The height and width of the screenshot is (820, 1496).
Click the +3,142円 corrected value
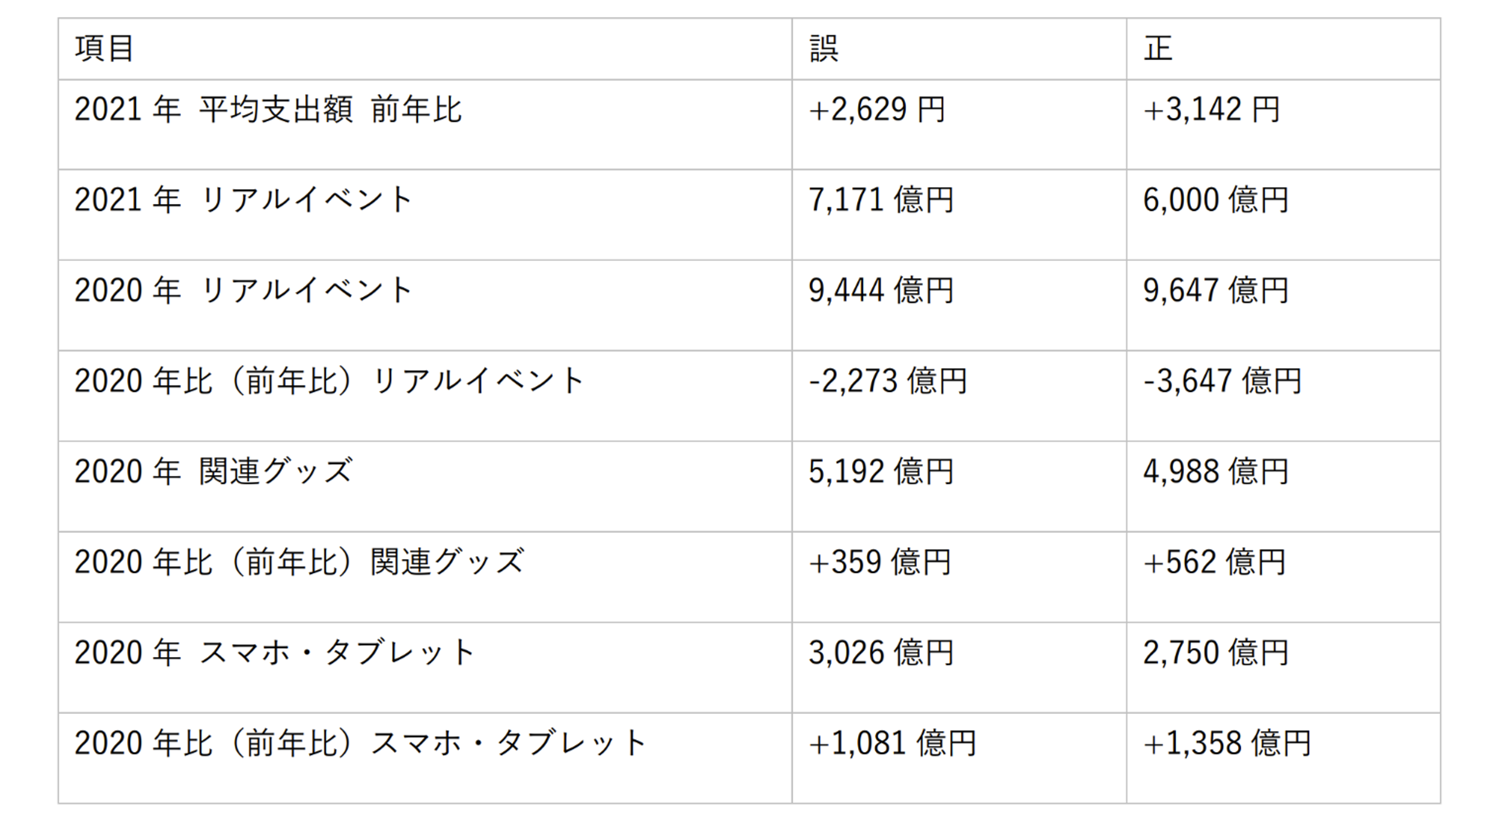1212,110
